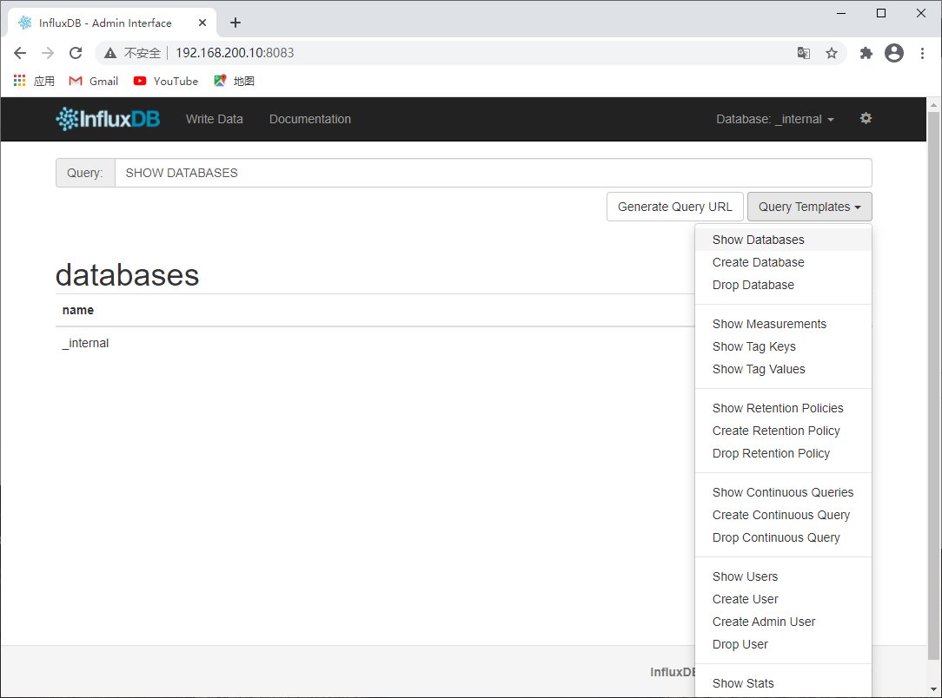942x698 pixels.
Task: Click the browser reload icon
Action: click(76, 53)
